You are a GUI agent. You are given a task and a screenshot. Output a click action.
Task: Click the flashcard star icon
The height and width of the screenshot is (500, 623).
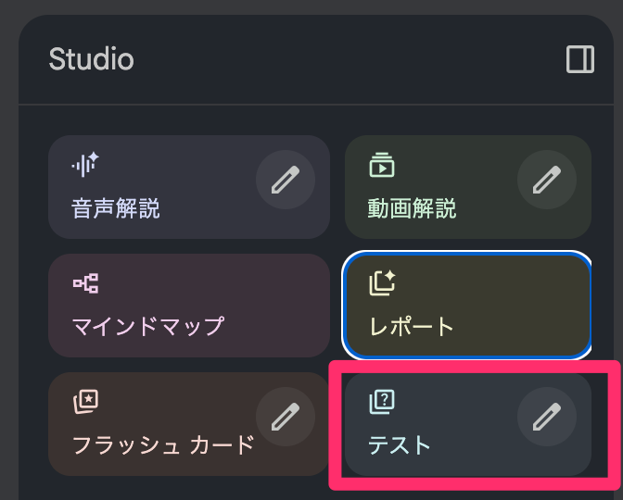point(85,401)
